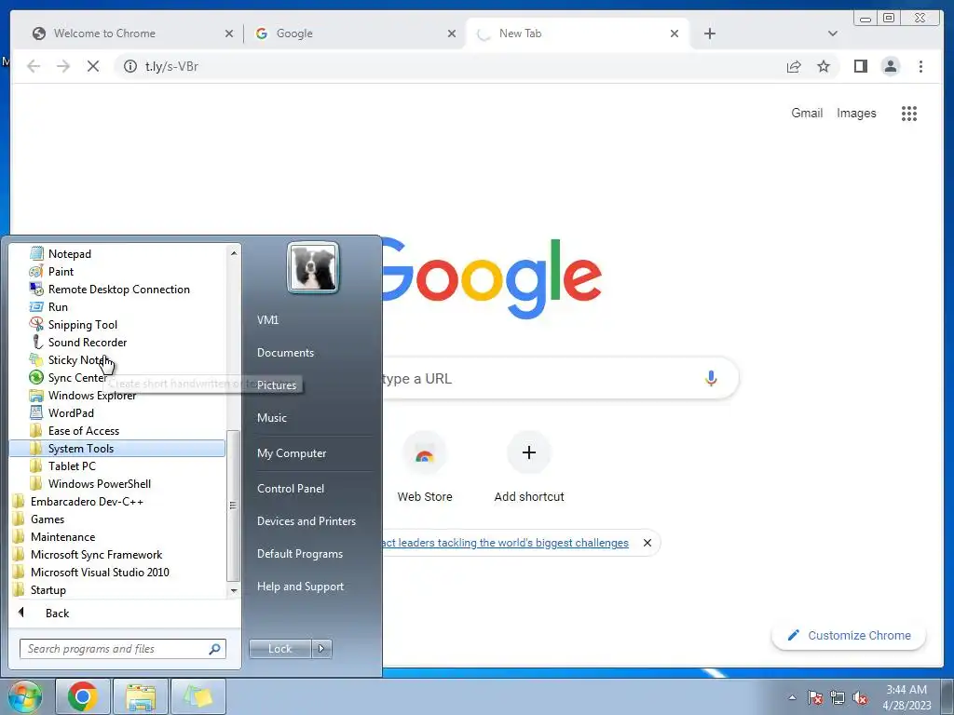Open Sticky Notes
This screenshot has width=954, height=715.
pos(78,359)
